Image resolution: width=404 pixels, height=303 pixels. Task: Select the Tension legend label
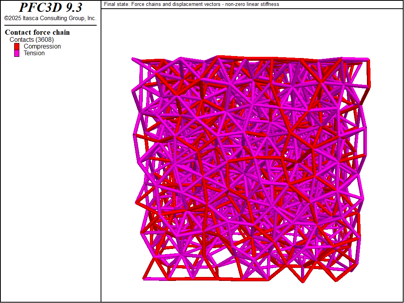[35, 53]
